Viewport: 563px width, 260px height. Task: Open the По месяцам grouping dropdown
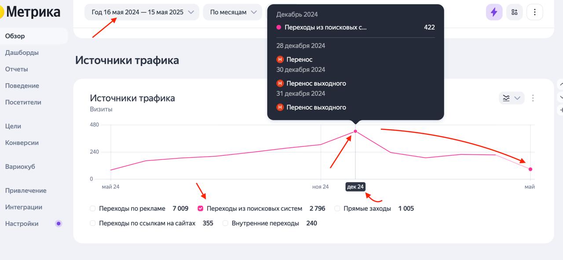point(232,12)
